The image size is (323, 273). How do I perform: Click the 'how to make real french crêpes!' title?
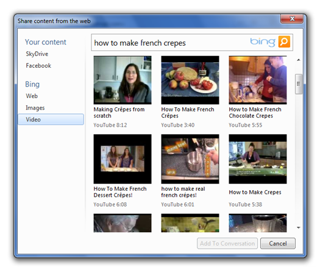[x=183, y=192]
